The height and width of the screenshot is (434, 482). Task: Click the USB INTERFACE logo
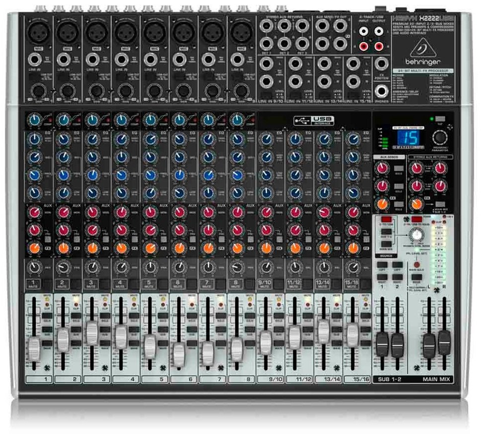click(314, 121)
